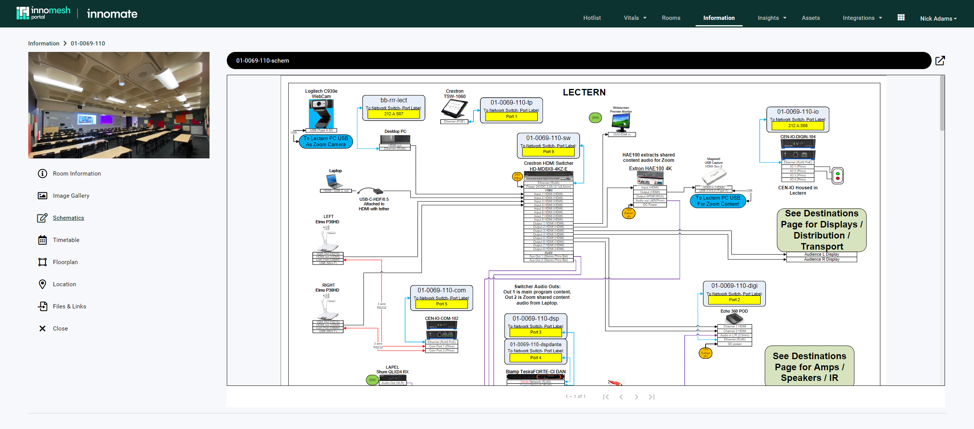
Task: Open the apps grid icon
Action: pyautogui.click(x=901, y=18)
